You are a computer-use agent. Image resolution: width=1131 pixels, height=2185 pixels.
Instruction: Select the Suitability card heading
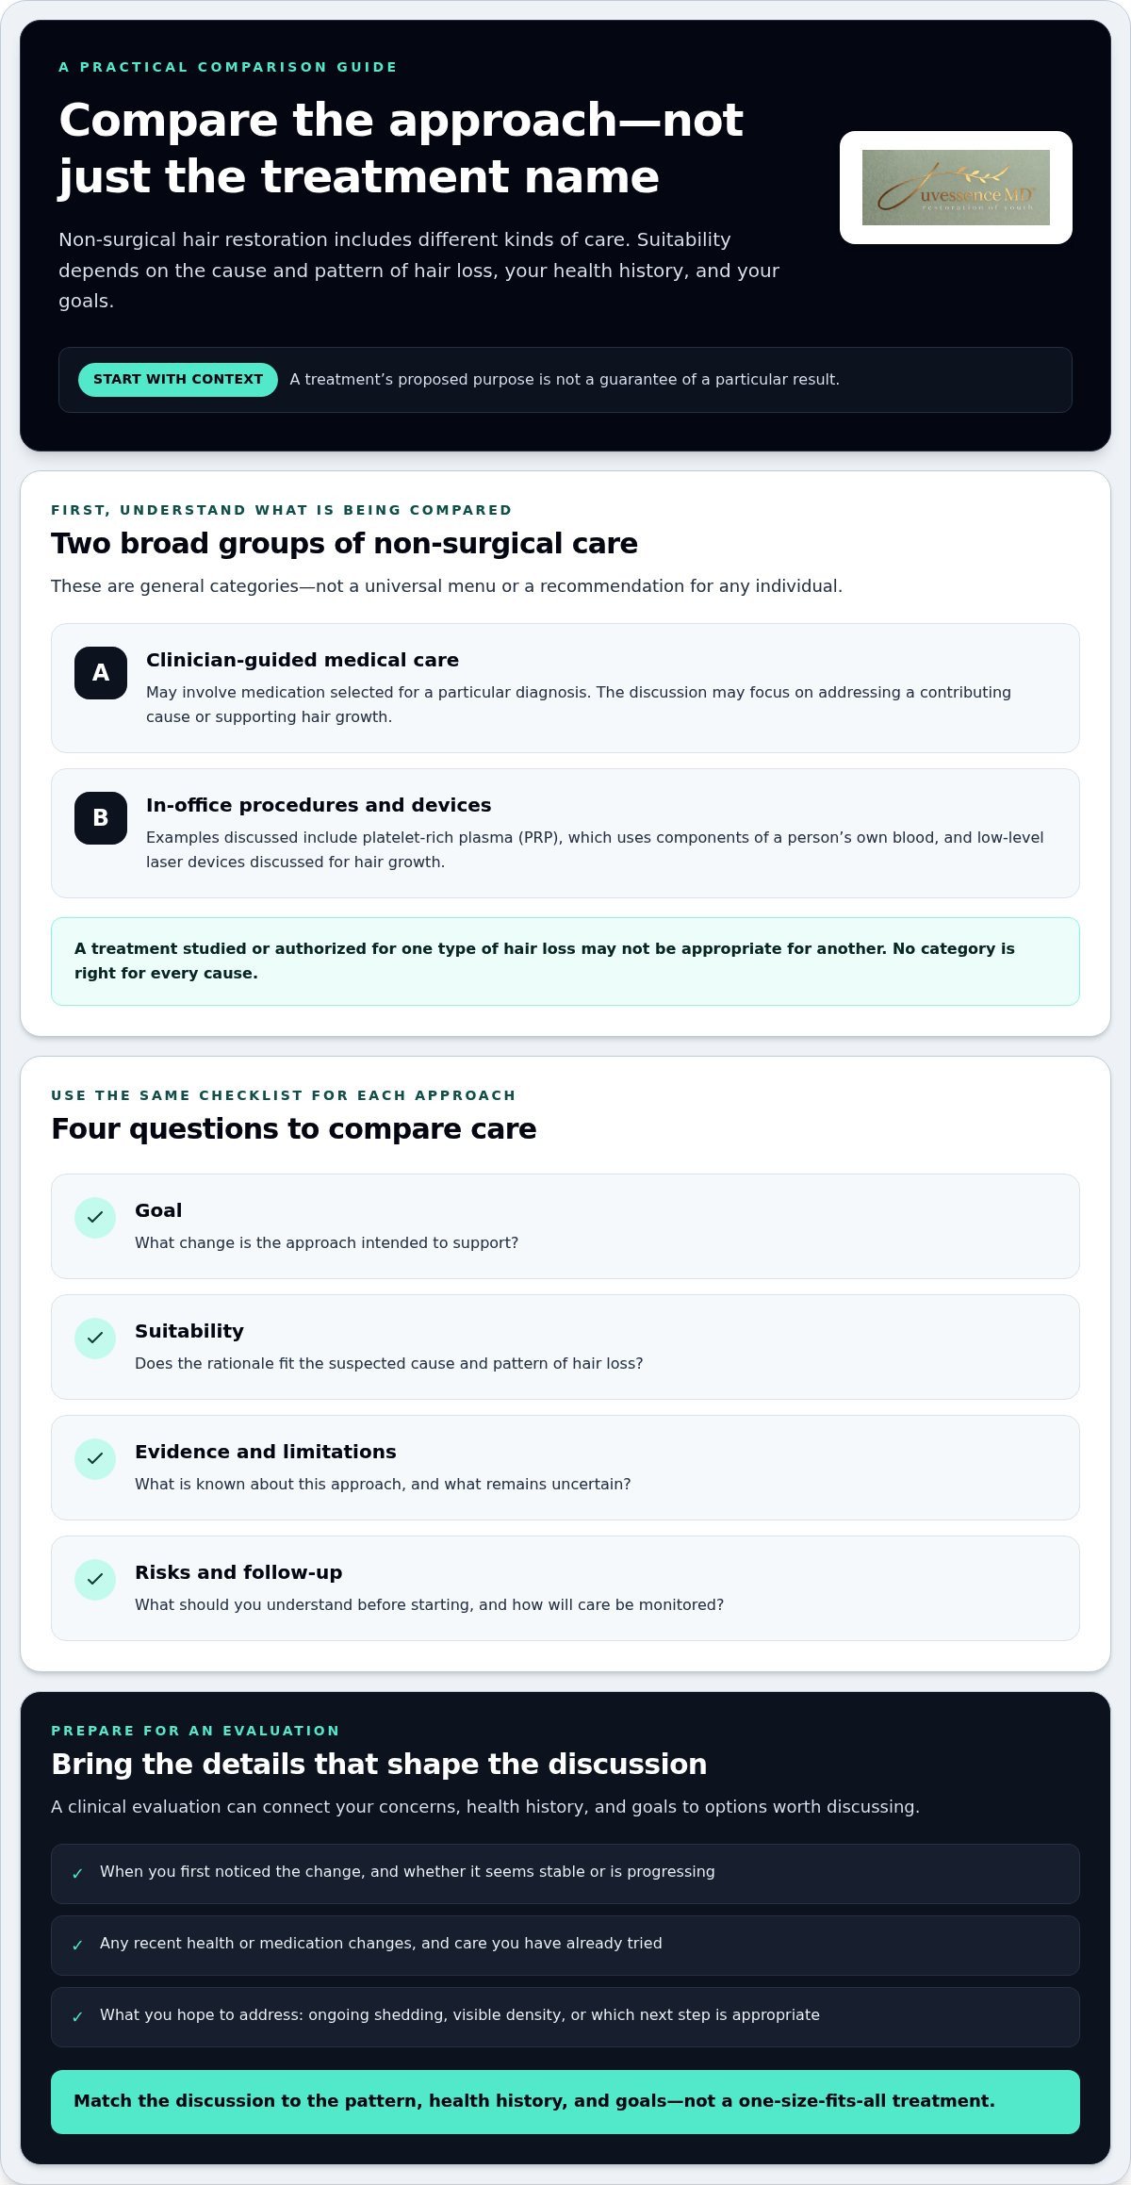(189, 1331)
